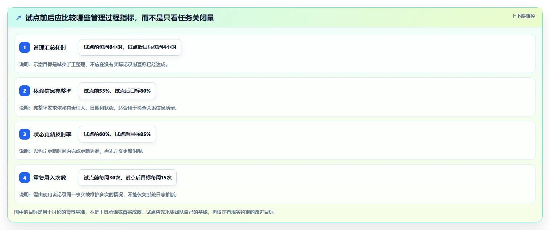Click the note 完整率要求依赖有责任人
550x230 pixels.
(x=99, y=108)
